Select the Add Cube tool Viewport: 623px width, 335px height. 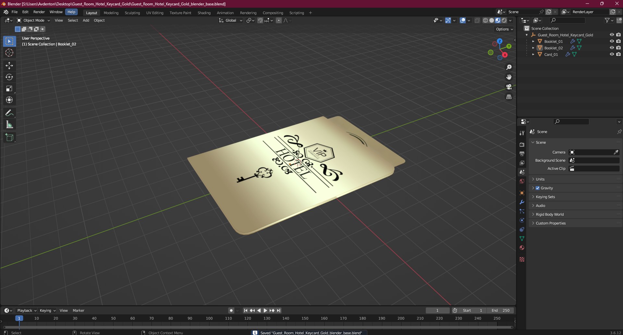[9, 138]
